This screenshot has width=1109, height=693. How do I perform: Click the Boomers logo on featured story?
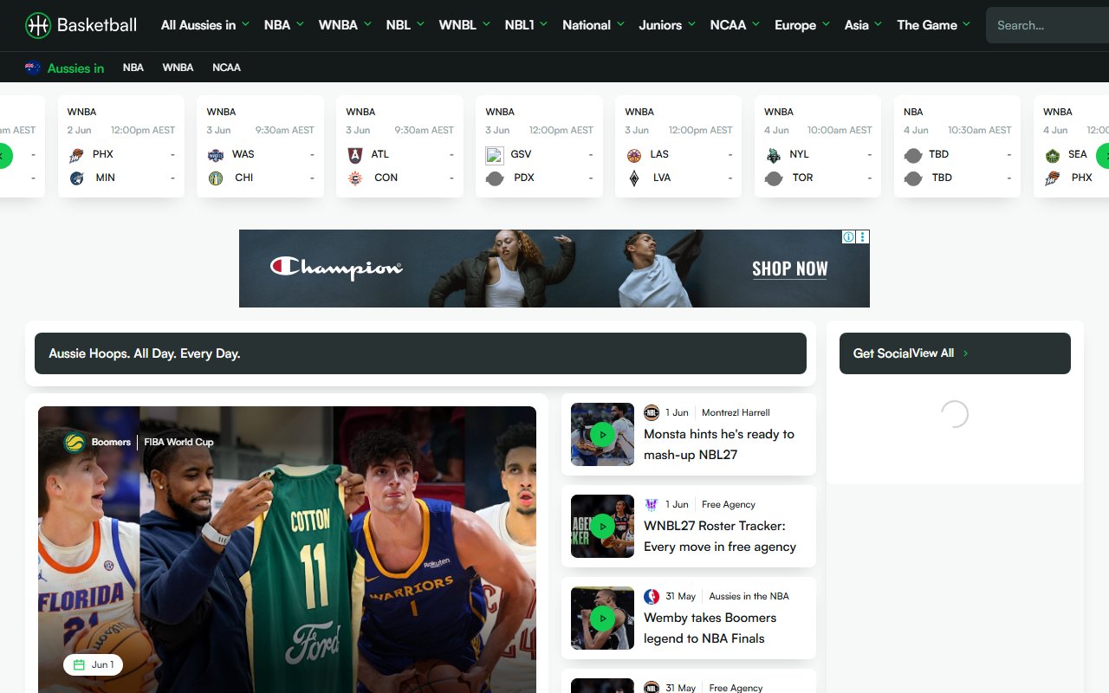(75, 443)
